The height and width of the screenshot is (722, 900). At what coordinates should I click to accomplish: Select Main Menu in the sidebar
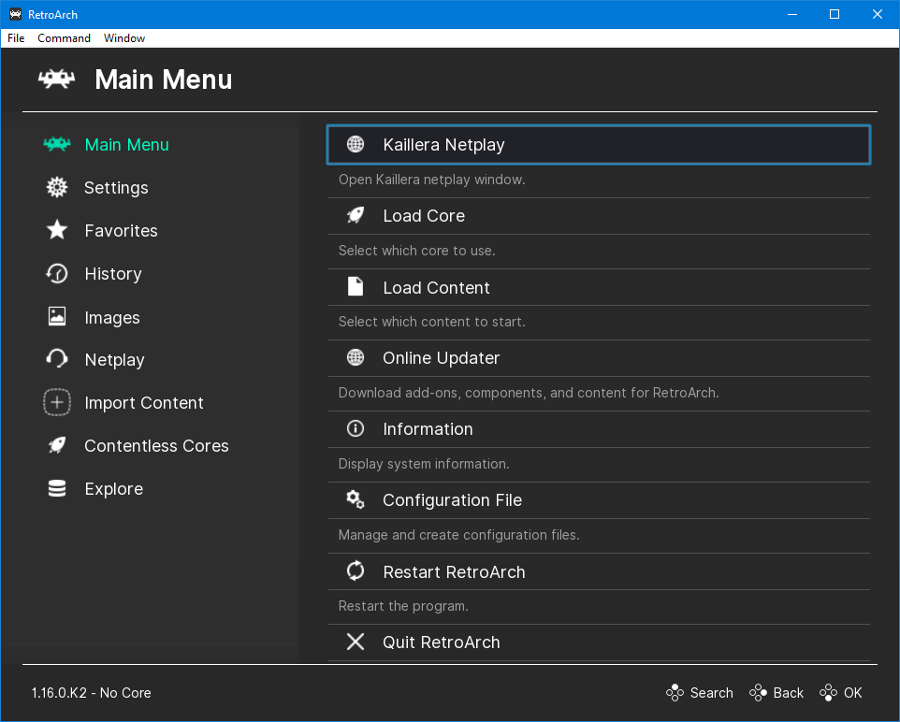127,145
